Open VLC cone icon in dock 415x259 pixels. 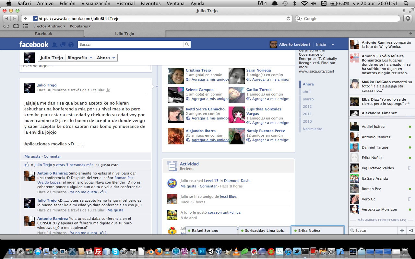click(x=237, y=251)
